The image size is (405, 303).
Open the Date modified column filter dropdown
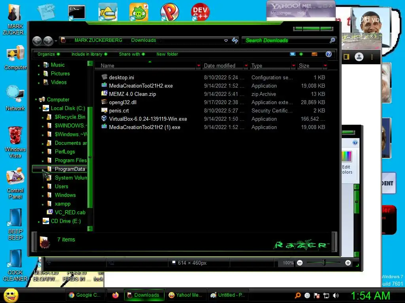coord(246,66)
